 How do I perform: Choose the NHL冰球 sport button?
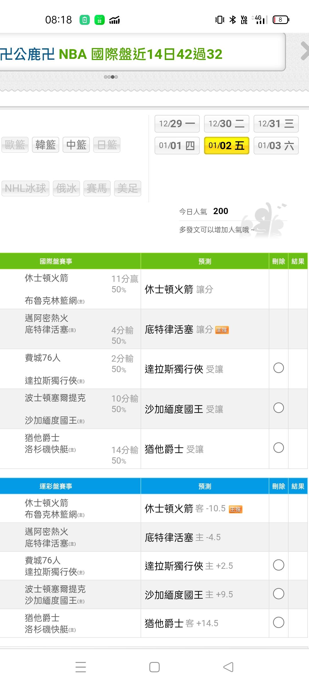[25, 188]
